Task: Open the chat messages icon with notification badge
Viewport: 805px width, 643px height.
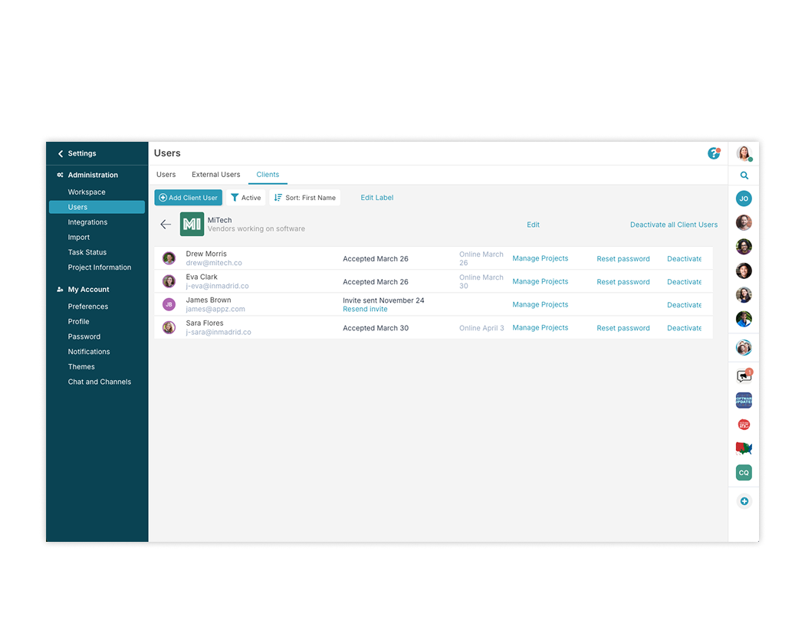Action: click(x=743, y=375)
